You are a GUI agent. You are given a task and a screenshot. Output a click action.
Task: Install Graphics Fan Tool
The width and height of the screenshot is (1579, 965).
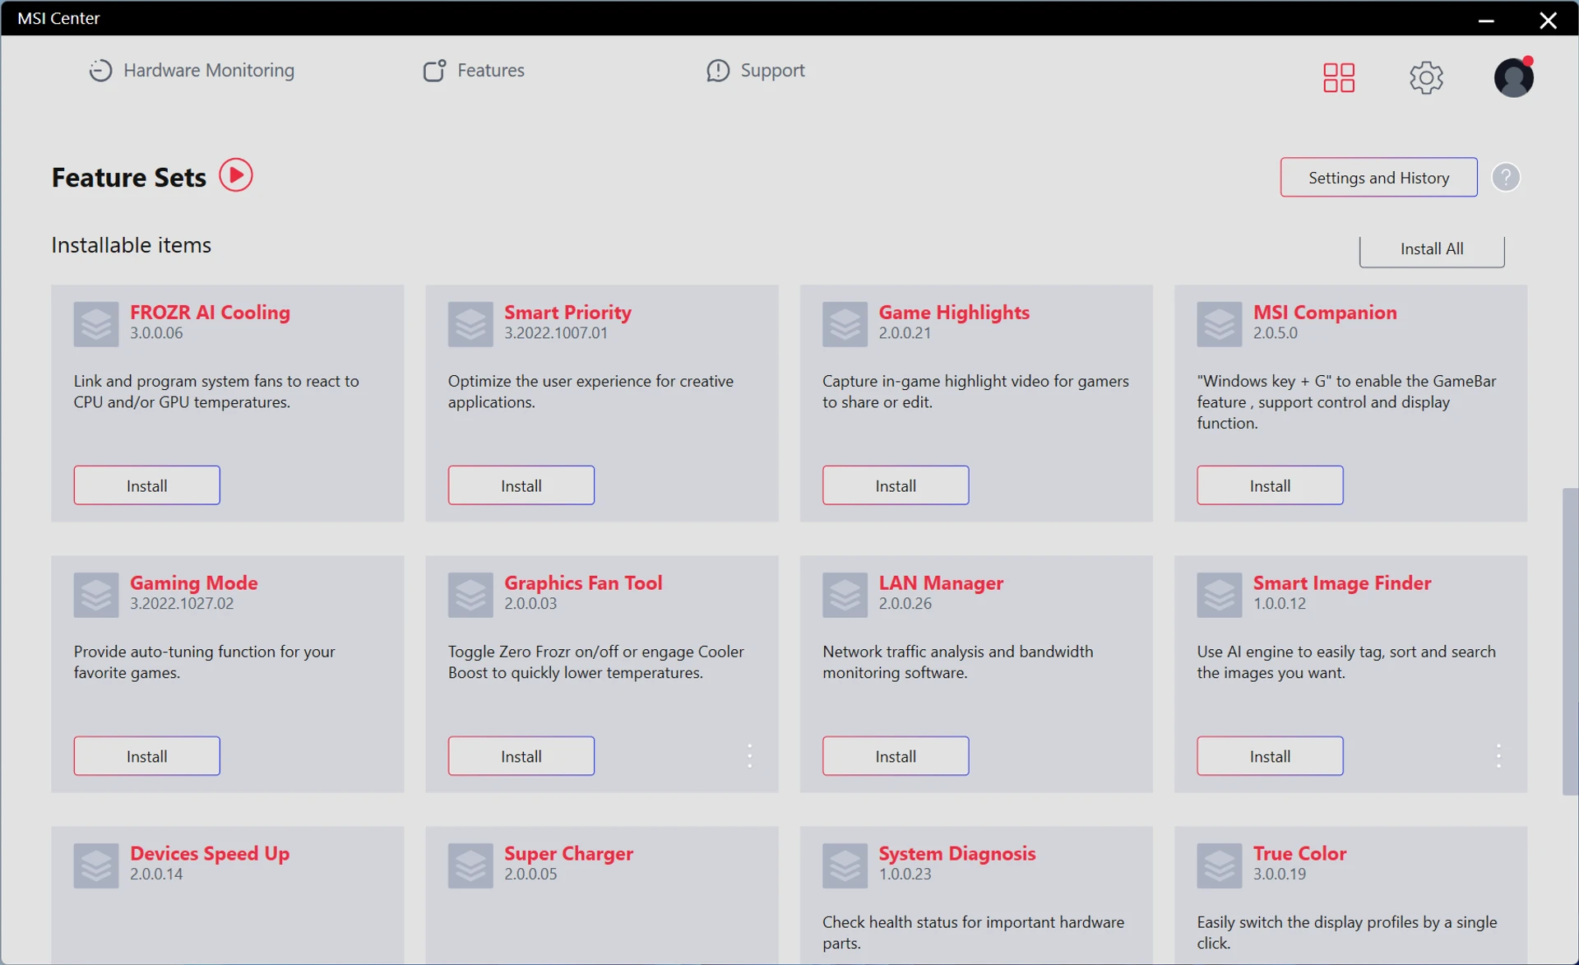click(x=521, y=756)
